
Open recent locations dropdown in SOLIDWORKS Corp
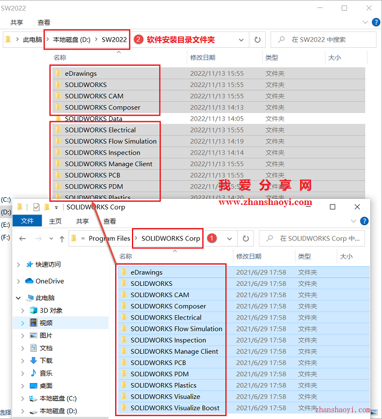[51, 238]
